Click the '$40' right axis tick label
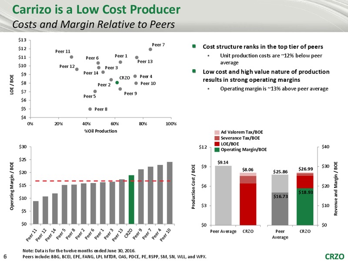The image size is (348, 261). 325,147
